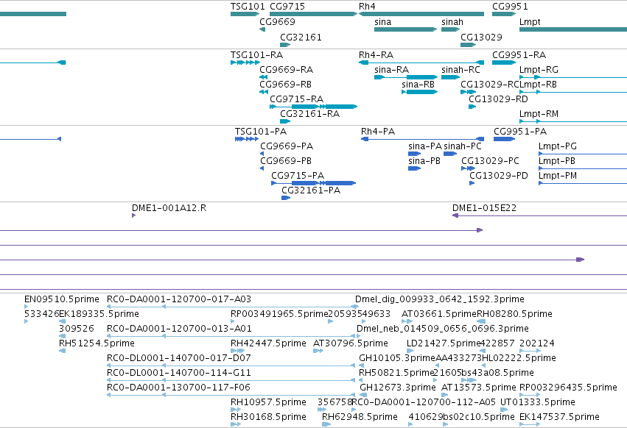The image size is (627, 428).
Task: Select transcript CG9715-RA
Action: (314, 107)
